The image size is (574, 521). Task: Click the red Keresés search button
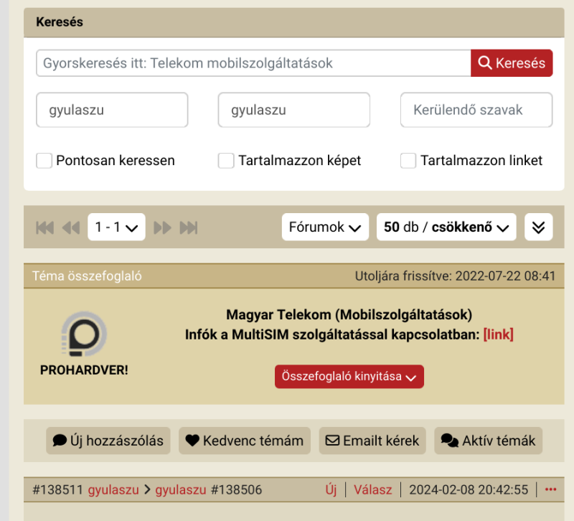tap(512, 63)
